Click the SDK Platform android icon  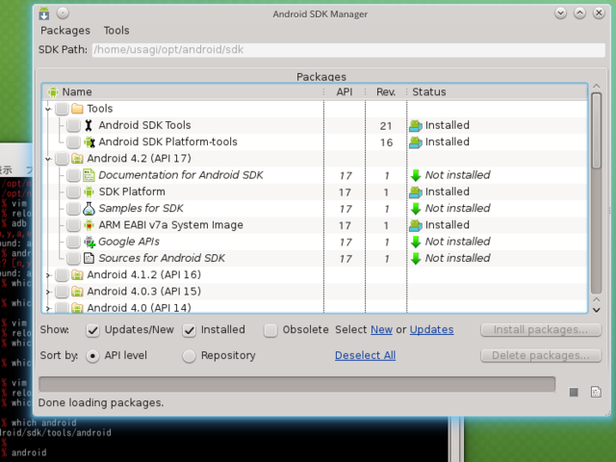pyautogui.click(x=90, y=192)
